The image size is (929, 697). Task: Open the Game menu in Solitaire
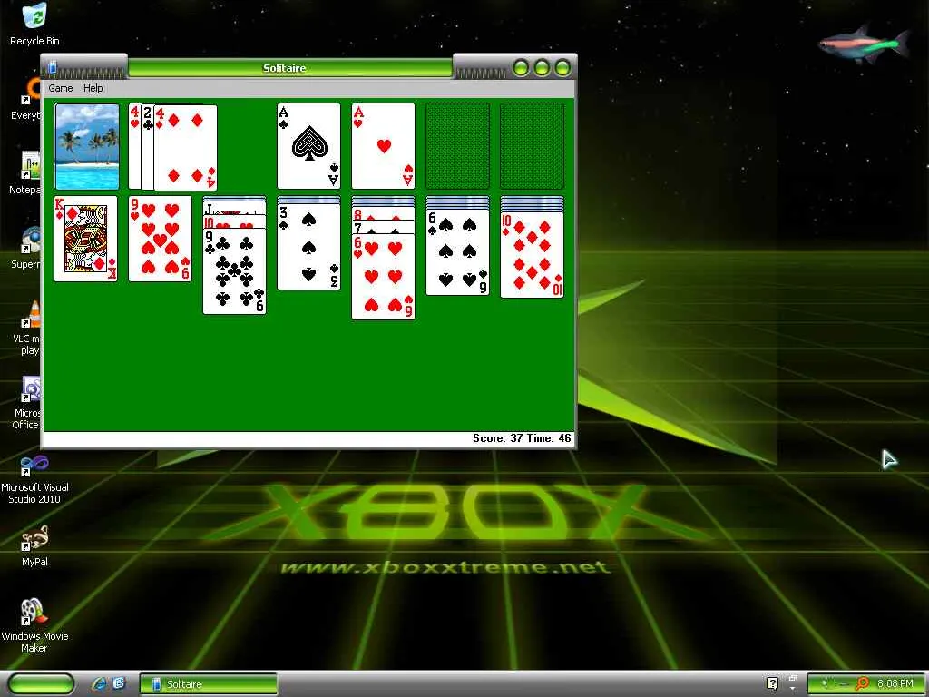click(x=61, y=88)
